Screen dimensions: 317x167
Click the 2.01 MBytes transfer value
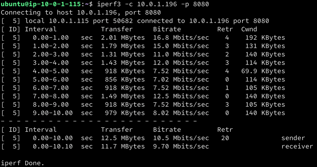tap(123, 38)
